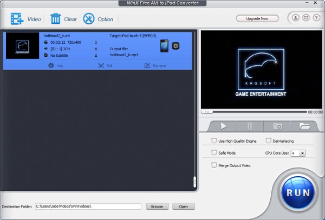Viewport: 325px width, 220px height.
Task: Open the snapshot folder icon
Action: coord(305,126)
